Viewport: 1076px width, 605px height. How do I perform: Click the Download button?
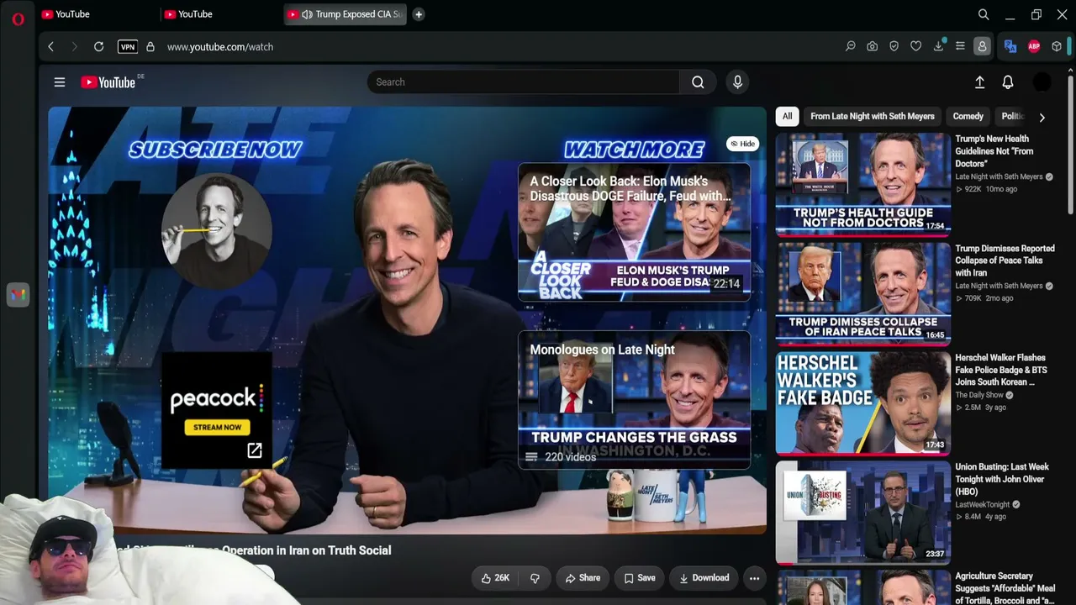pos(704,578)
